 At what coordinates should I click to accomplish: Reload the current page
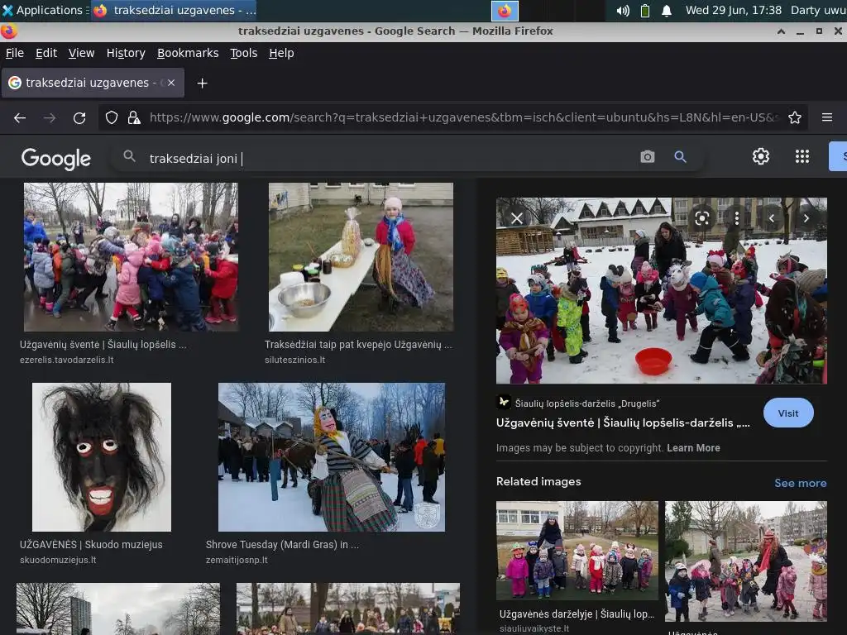point(79,117)
